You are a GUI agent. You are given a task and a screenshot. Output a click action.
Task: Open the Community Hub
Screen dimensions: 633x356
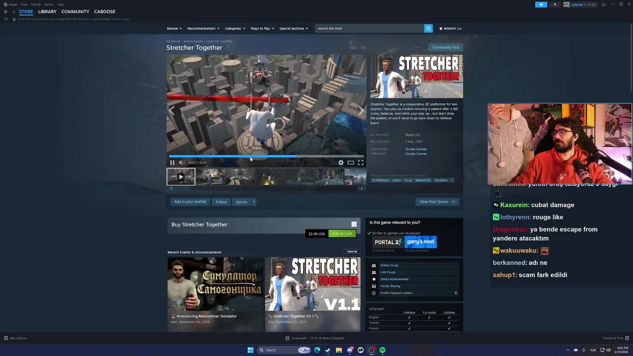click(x=446, y=47)
